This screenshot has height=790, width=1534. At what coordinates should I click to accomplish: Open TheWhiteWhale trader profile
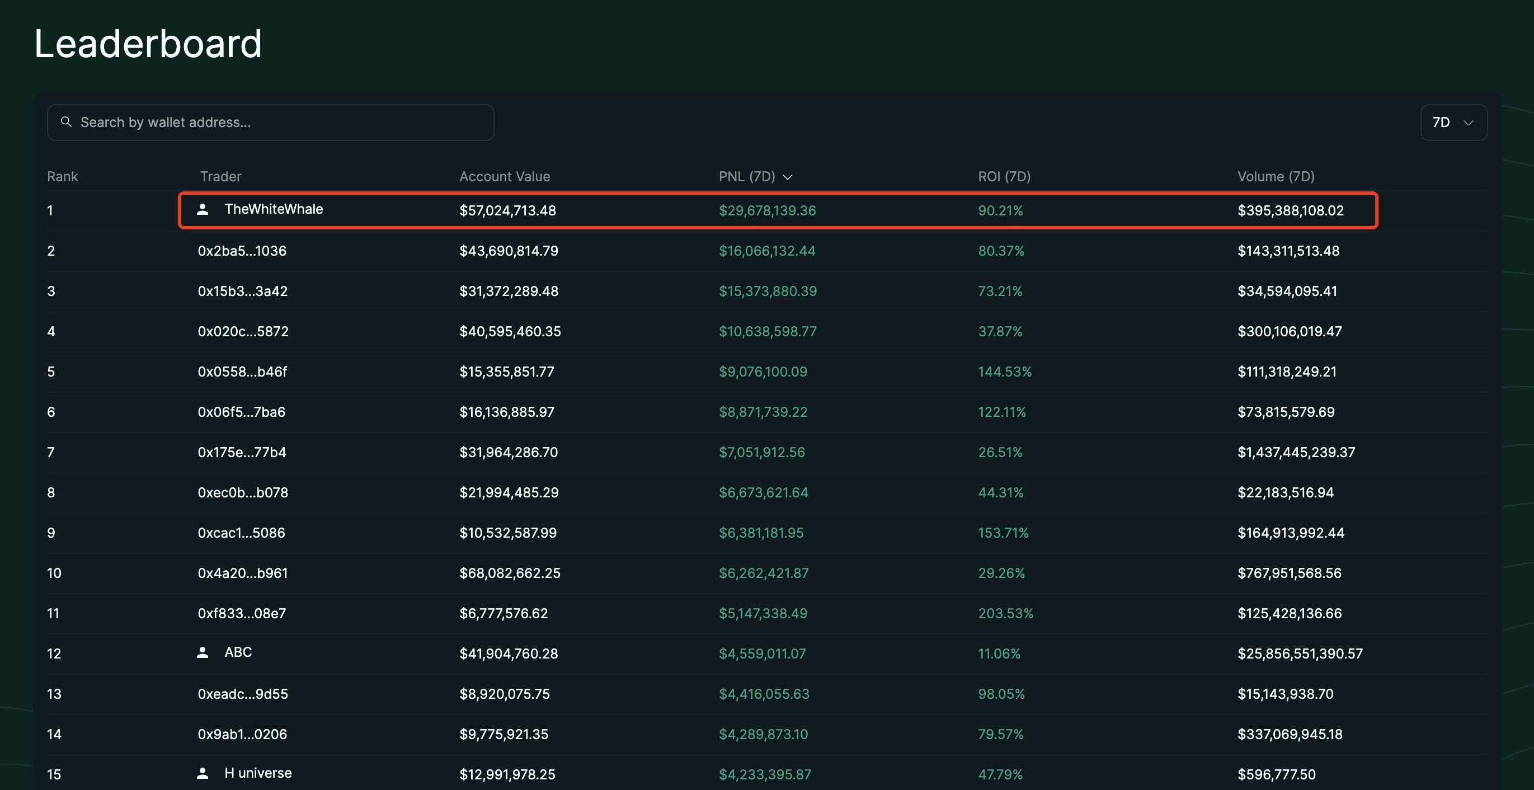274,209
